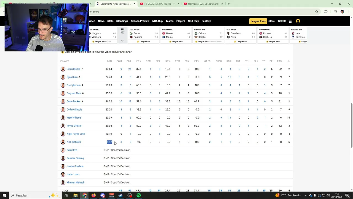The width and height of the screenshot is (353, 199).
Task: Click the FG% column header
Action: point(139,61)
